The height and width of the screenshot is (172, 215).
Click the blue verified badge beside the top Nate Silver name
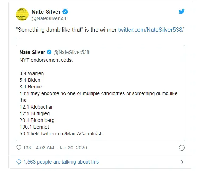(66, 12)
